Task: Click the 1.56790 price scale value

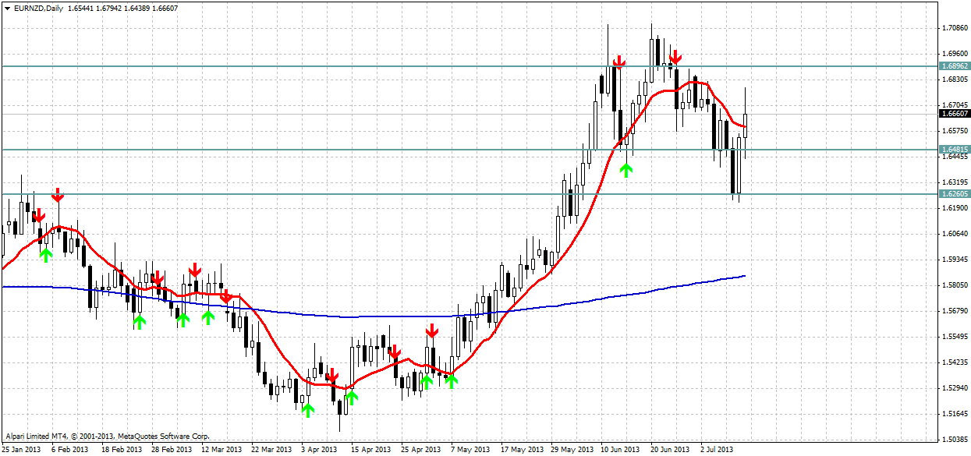Action: tap(955, 311)
